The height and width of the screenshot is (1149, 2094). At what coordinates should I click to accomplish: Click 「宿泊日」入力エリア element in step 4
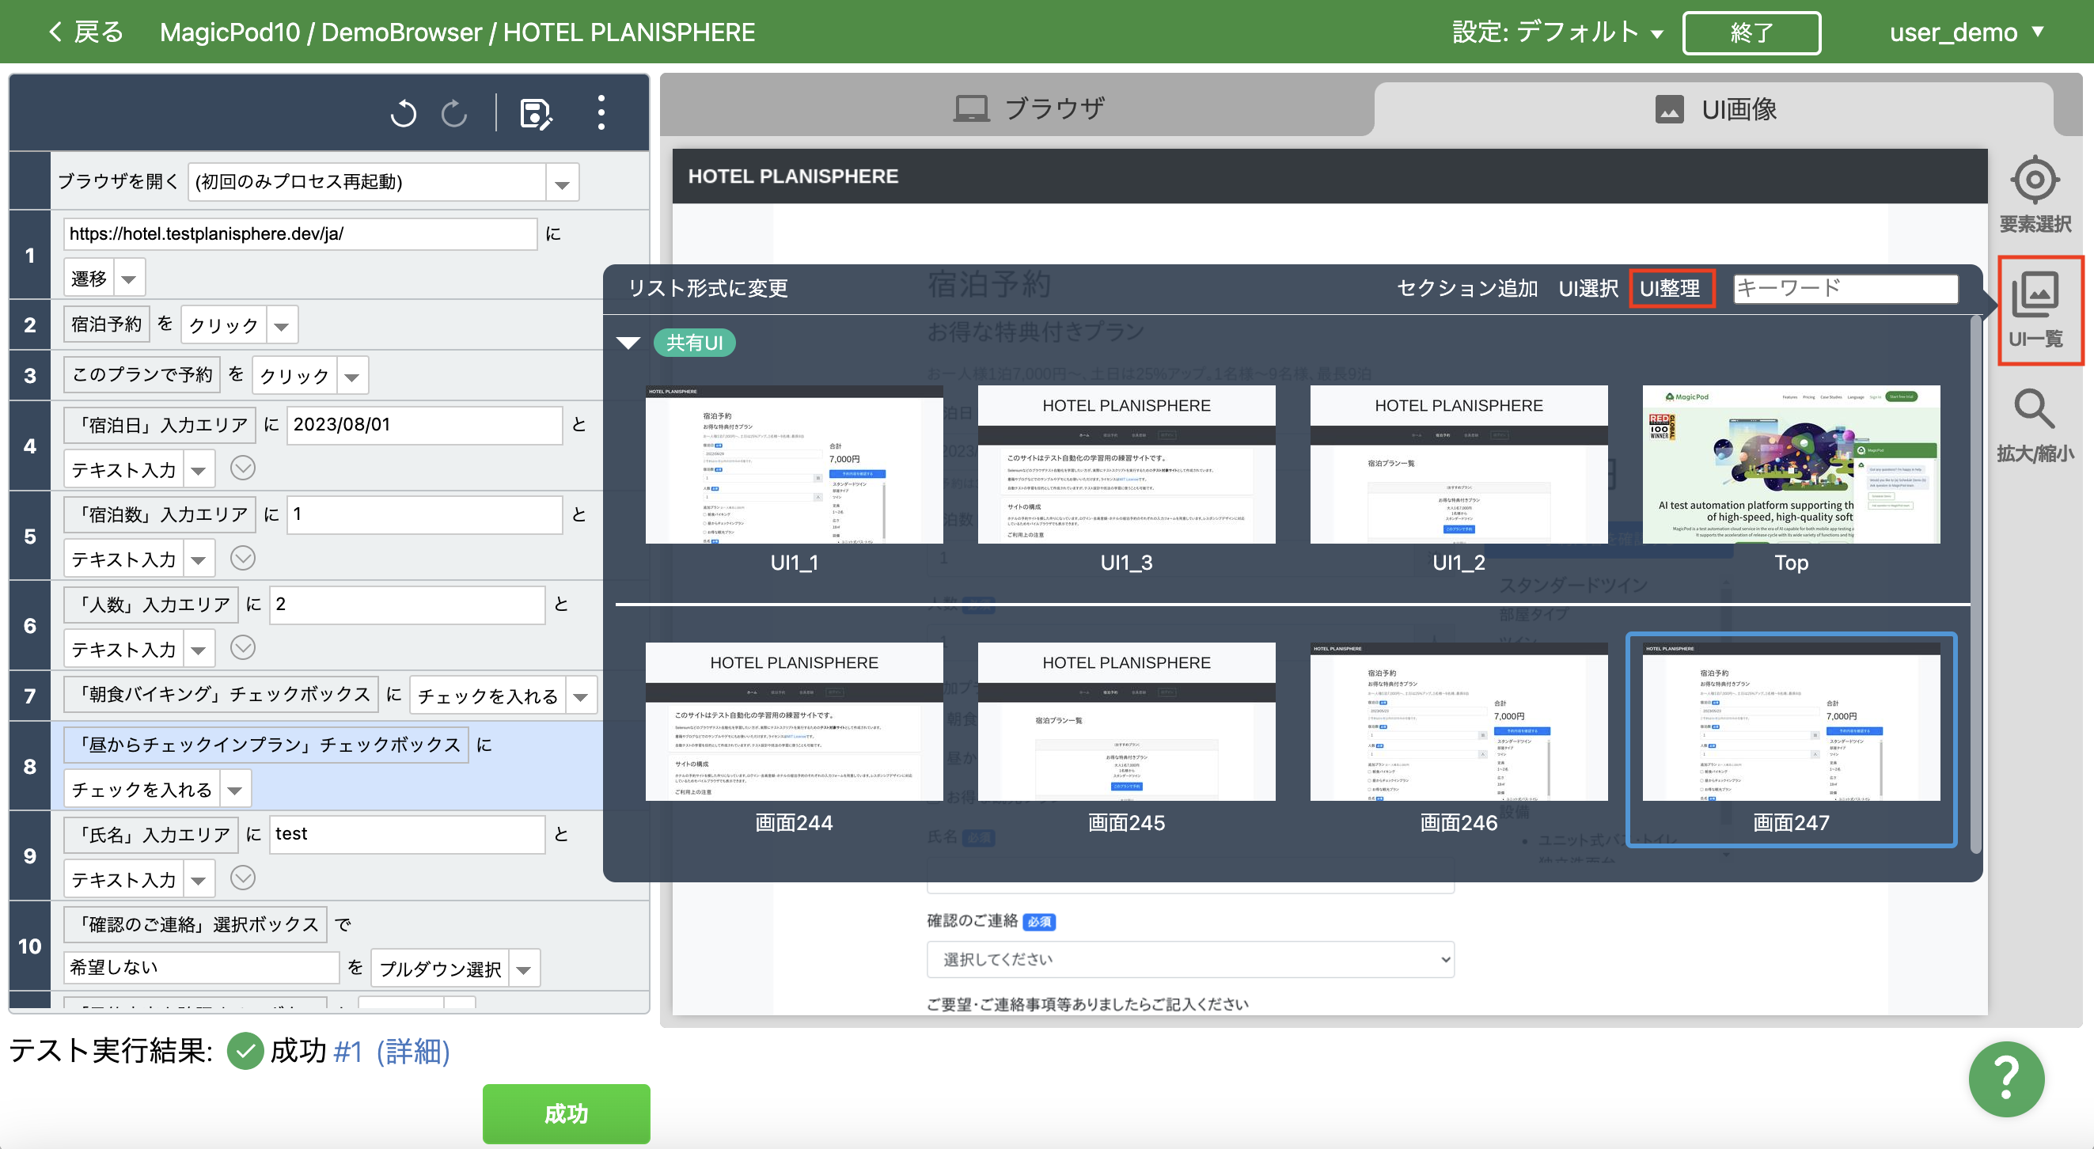[160, 424]
